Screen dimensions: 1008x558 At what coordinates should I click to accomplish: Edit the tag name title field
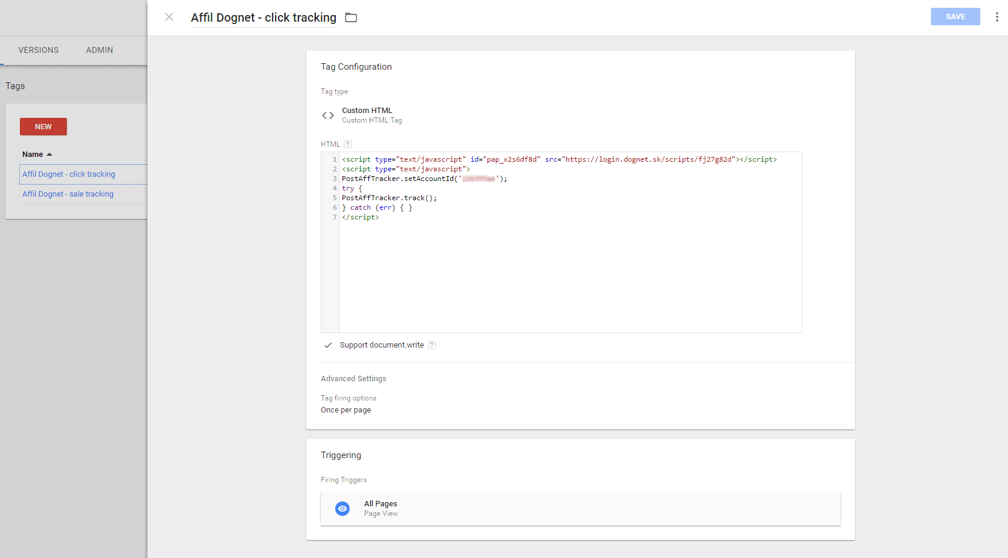point(264,18)
